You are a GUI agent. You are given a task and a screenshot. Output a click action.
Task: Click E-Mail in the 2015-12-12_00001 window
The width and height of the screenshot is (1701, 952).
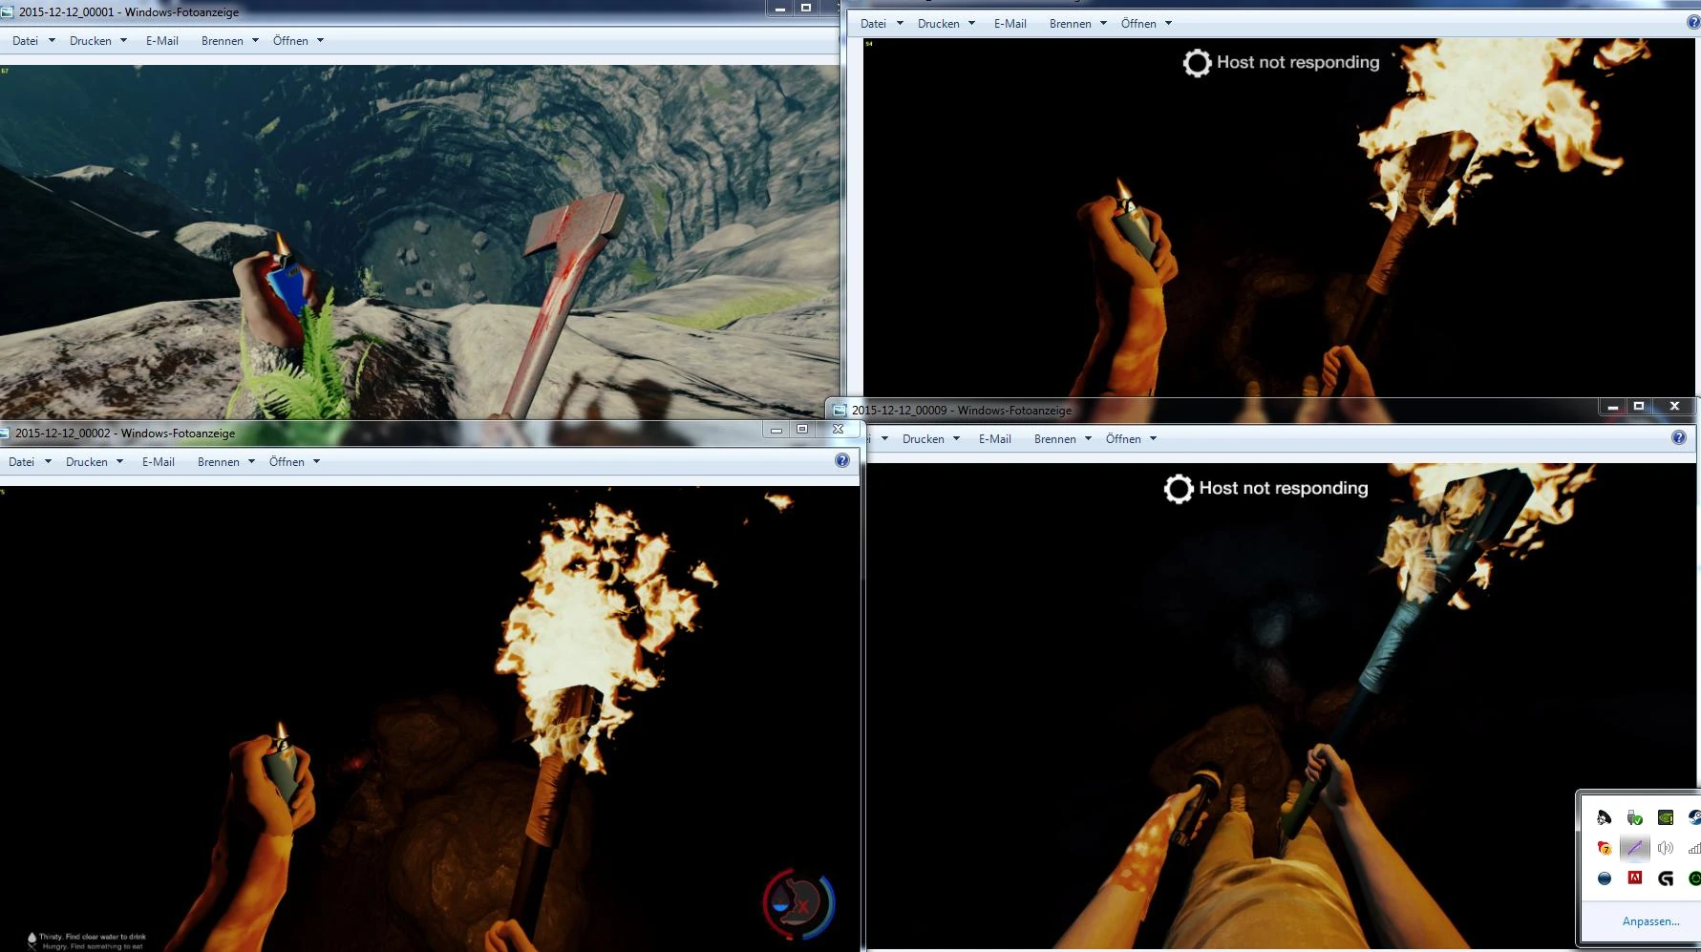point(162,41)
